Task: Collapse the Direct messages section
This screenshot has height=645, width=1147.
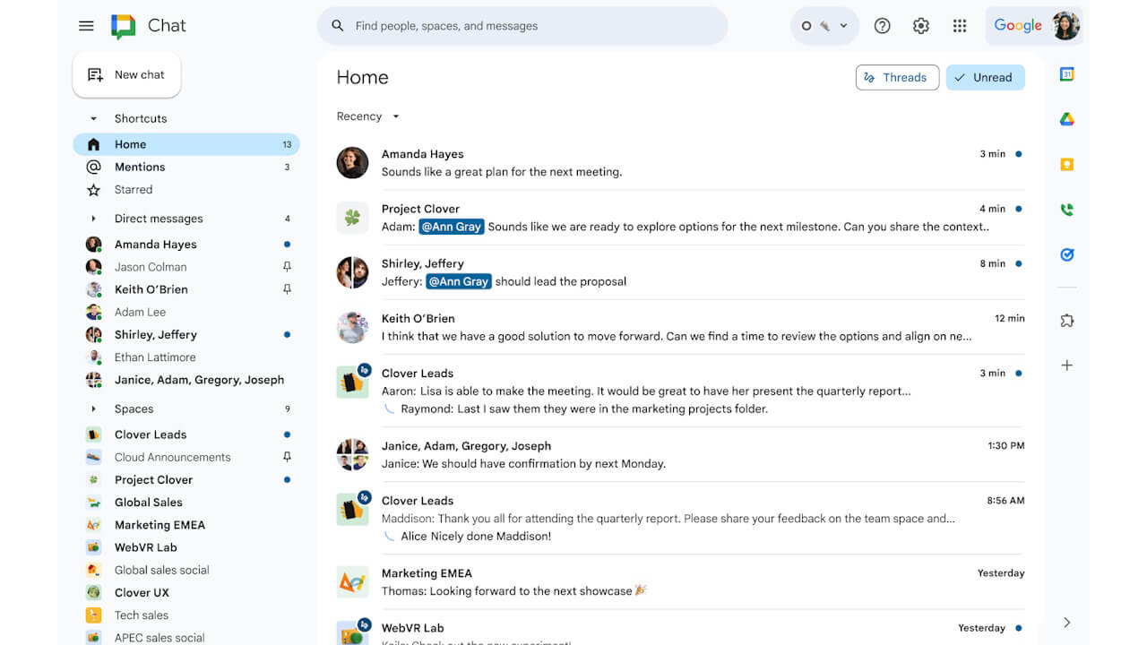Action: 93,218
